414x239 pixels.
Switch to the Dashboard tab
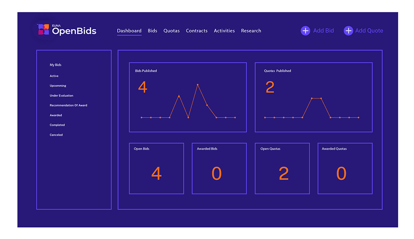point(129,30)
